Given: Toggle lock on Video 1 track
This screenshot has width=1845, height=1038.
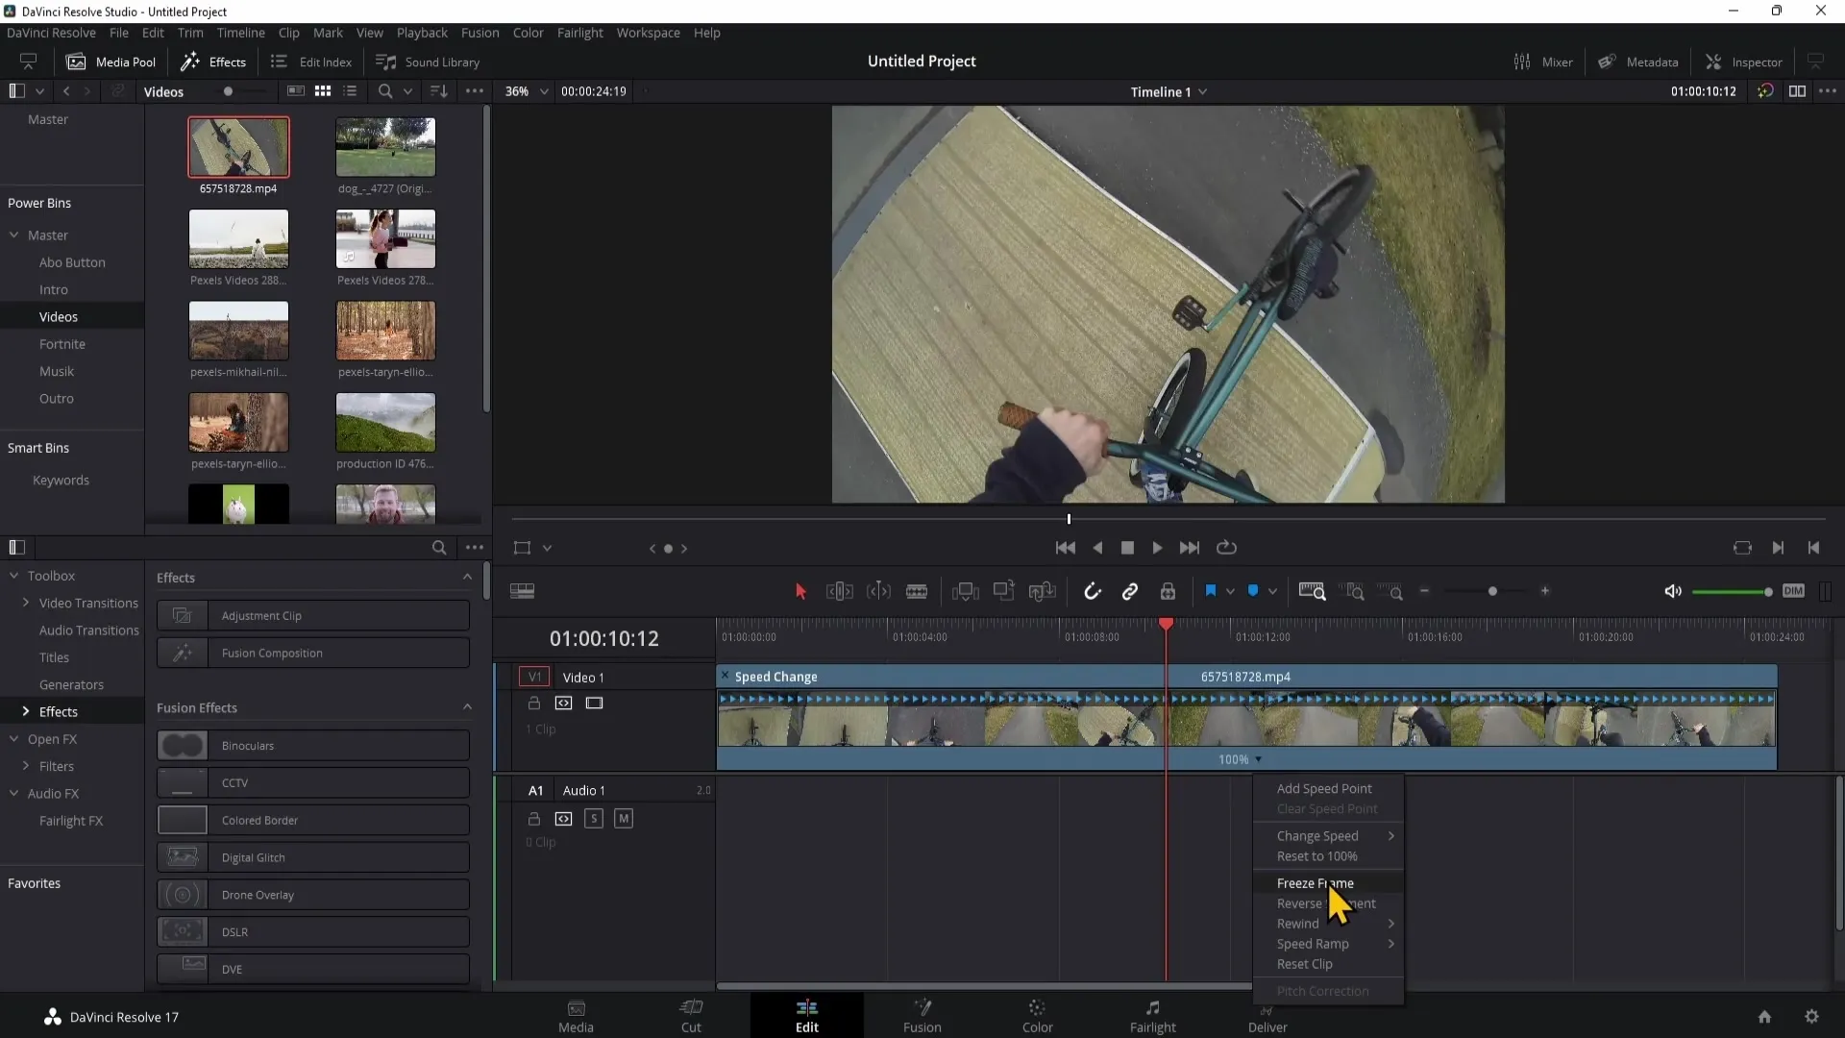Looking at the screenshot, I should point(533,703).
